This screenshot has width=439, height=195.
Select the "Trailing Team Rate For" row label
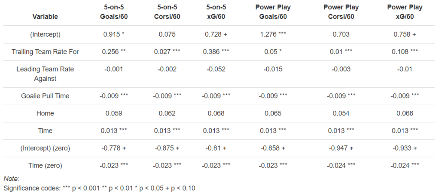point(45,52)
